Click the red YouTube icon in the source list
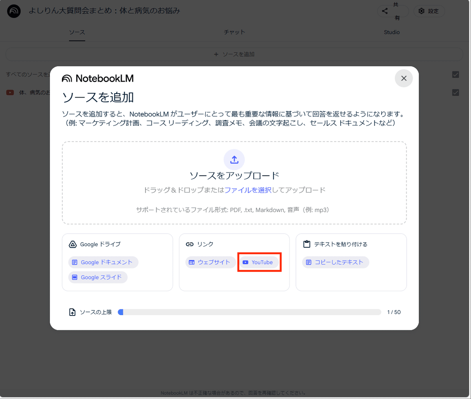Viewport: 471px width, 399px height. (10, 92)
